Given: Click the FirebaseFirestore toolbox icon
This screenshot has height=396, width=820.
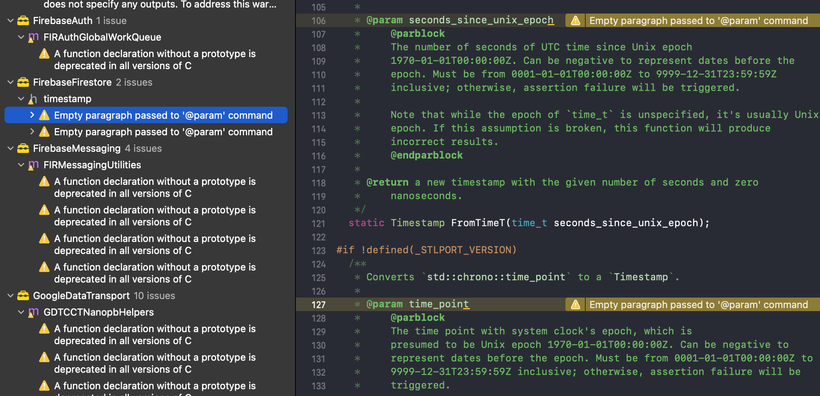Looking at the screenshot, I should click(x=23, y=82).
